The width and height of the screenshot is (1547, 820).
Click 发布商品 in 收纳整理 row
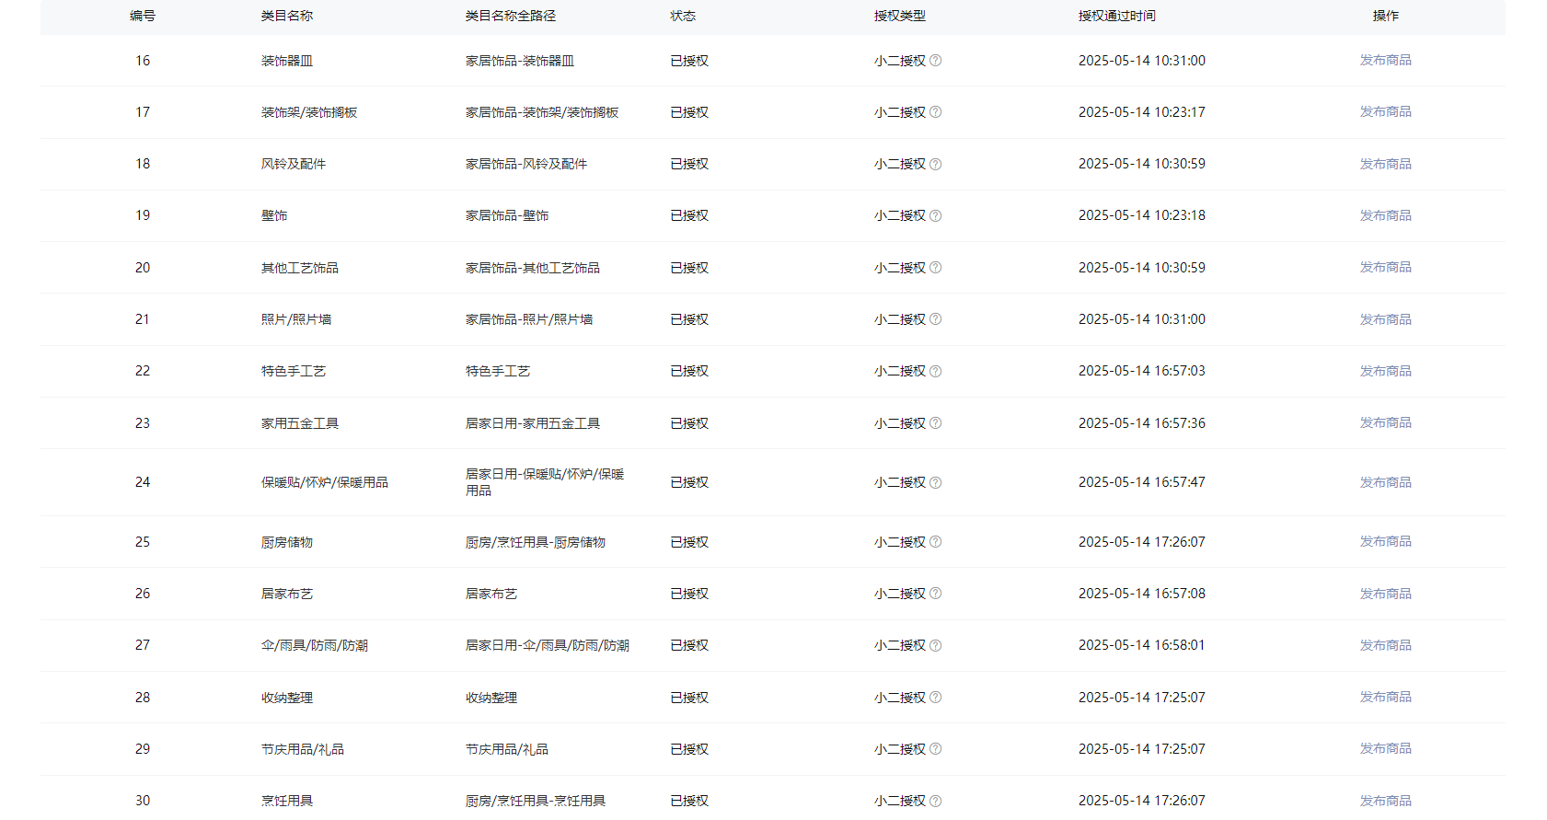tap(1385, 697)
